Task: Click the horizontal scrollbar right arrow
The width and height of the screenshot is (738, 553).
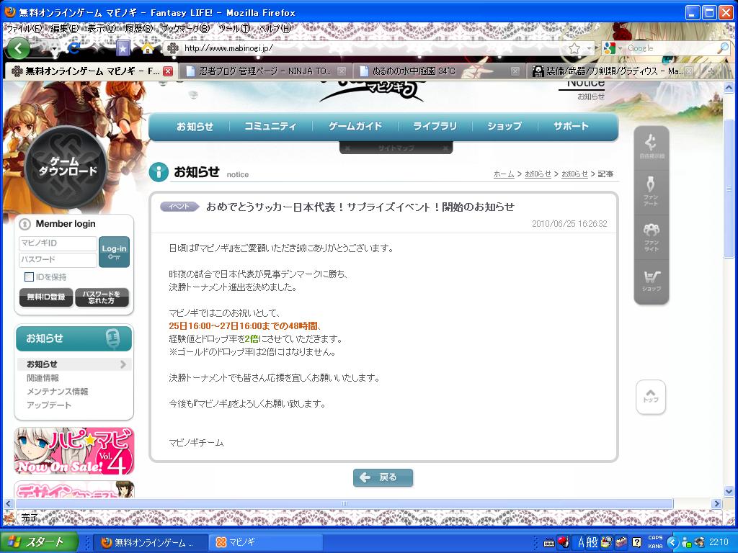Action: pos(716,503)
